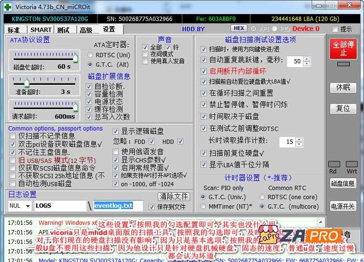Screen dimensions: 364x262
Task: Click the 休眠 sleep button
Action: click(343, 87)
